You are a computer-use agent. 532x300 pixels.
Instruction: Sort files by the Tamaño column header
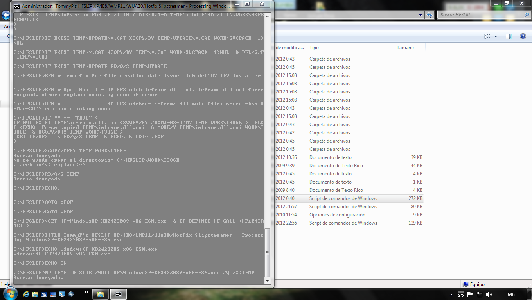pos(409,48)
